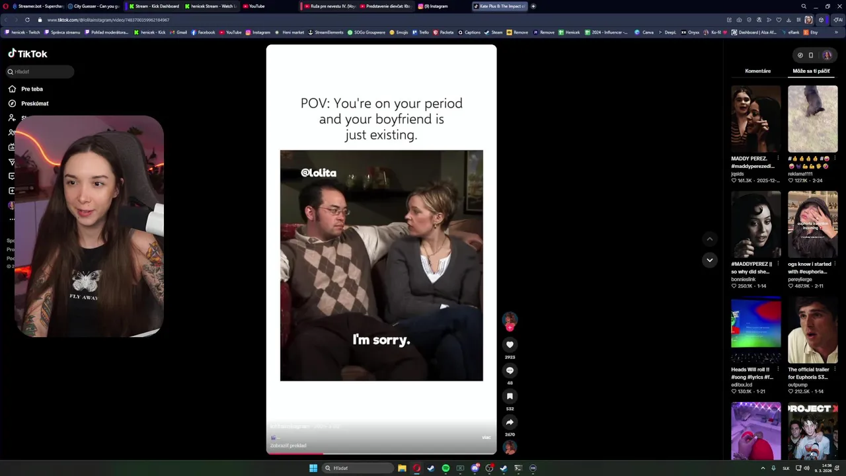The image size is (846, 476).
Task: Open MADDY PEREZ recommended video thumbnail
Action: [x=756, y=119]
